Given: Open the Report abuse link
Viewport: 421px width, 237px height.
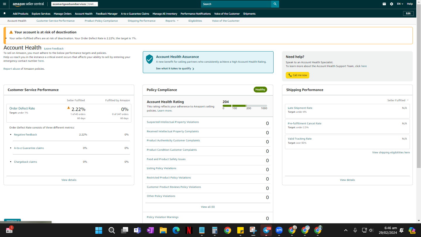Looking at the screenshot, I should click(x=11, y=69).
